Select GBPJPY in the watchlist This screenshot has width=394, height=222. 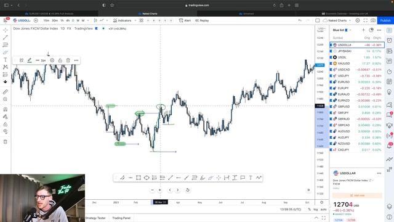point(357,113)
